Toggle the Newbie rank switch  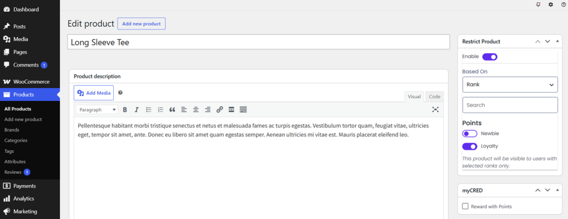[470, 134]
